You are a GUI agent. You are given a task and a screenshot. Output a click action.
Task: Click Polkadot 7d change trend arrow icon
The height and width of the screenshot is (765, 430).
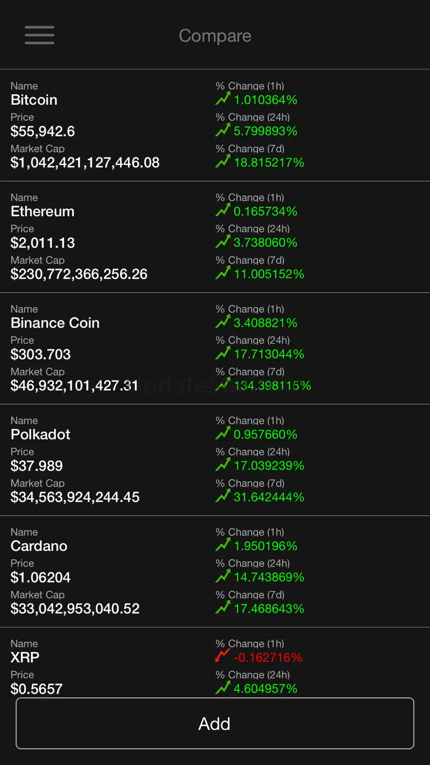[223, 496]
